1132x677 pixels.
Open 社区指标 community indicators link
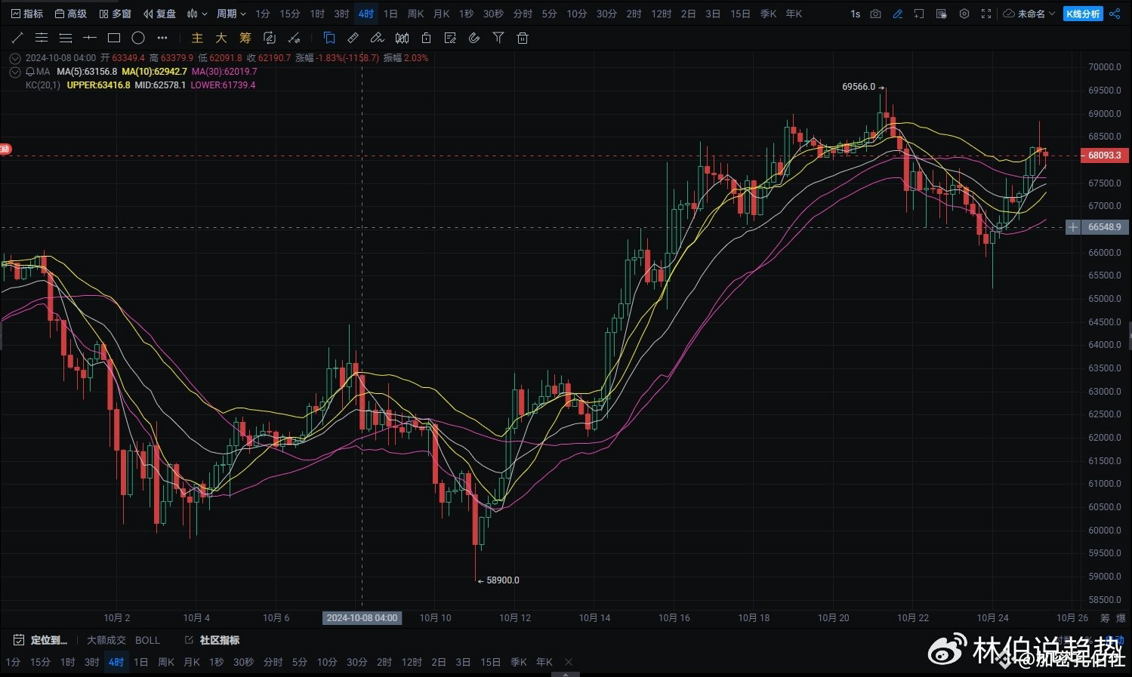pyautogui.click(x=219, y=640)
